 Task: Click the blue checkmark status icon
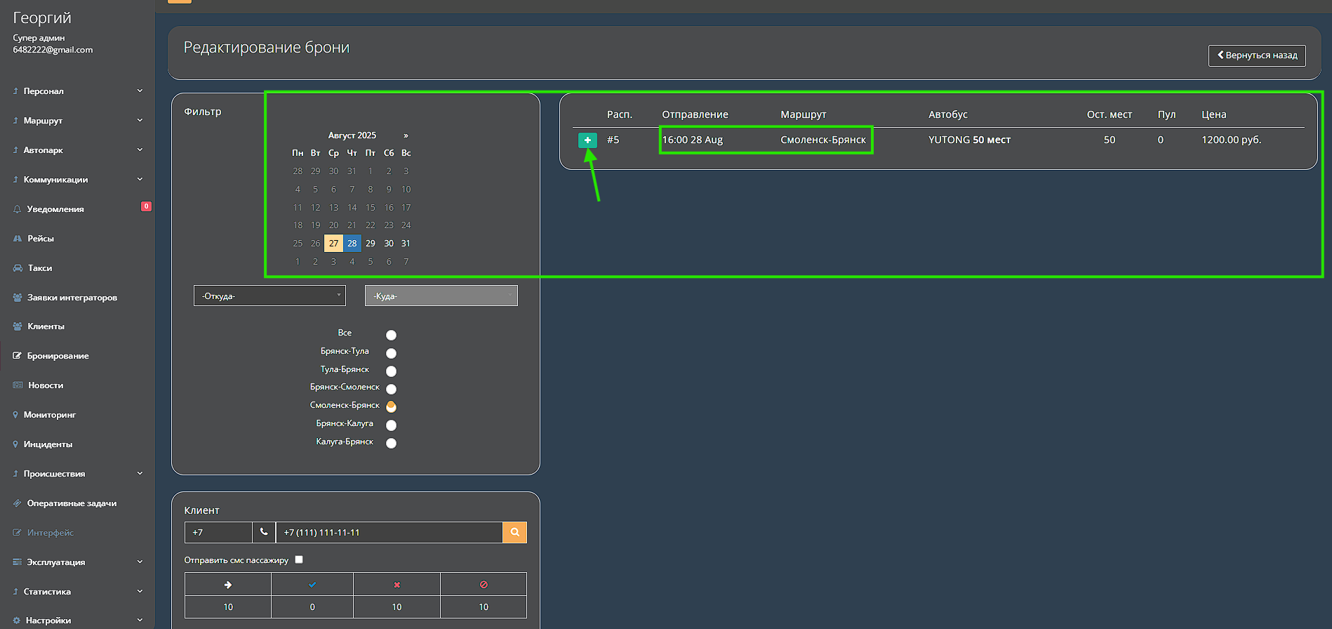(312, 585)
